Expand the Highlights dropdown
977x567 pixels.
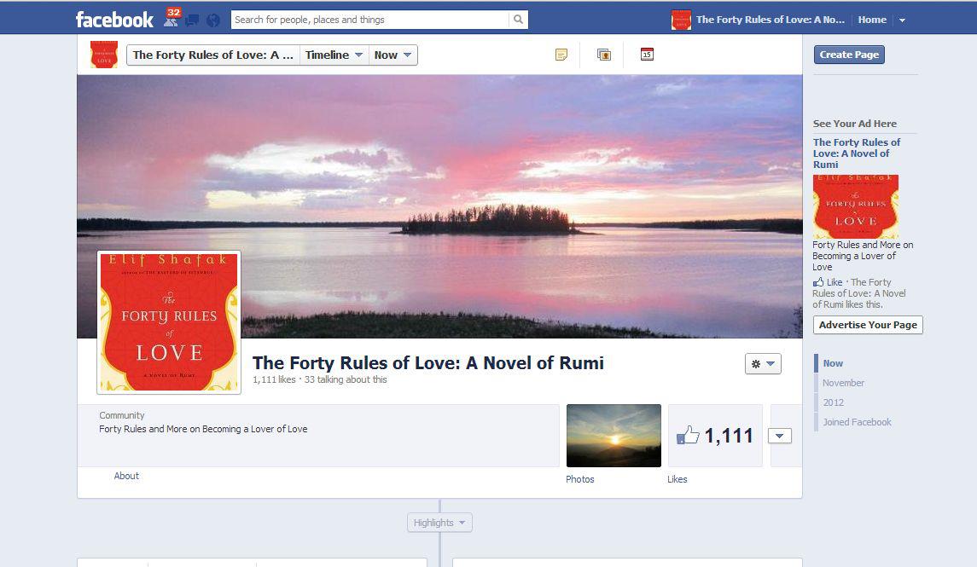coord(439,523)
